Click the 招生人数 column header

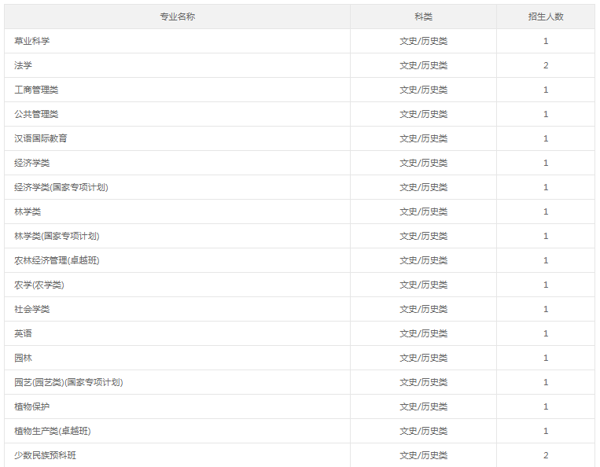546,17
